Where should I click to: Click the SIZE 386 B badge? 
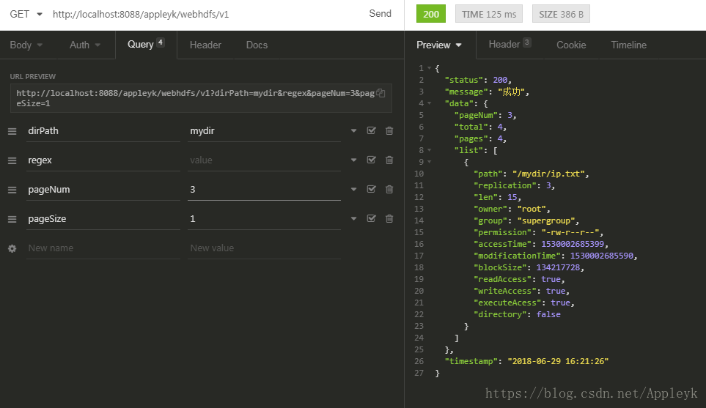(x=561, y=14)
